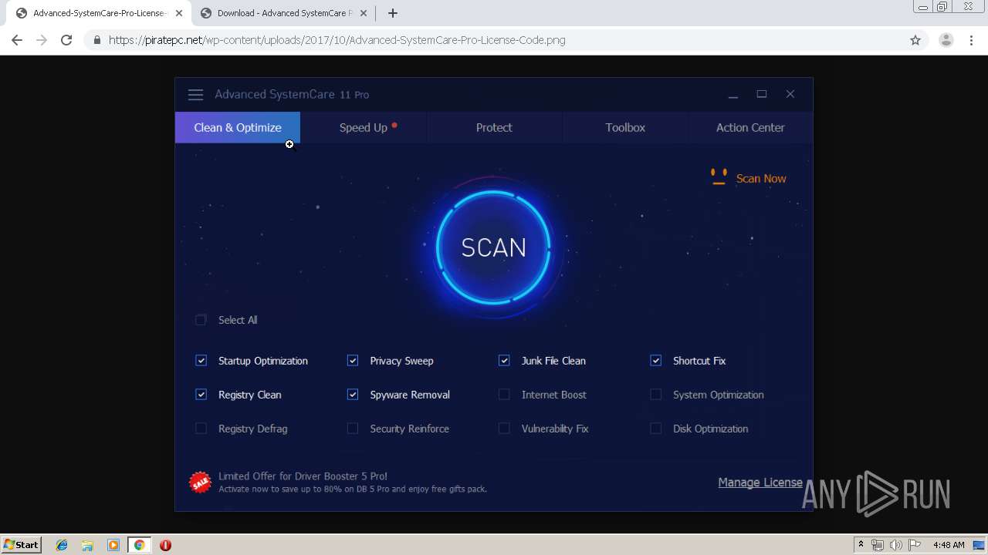Click the red Opera icon in taskbar
This screenshot has width=988, height=555.
point(165,545)
